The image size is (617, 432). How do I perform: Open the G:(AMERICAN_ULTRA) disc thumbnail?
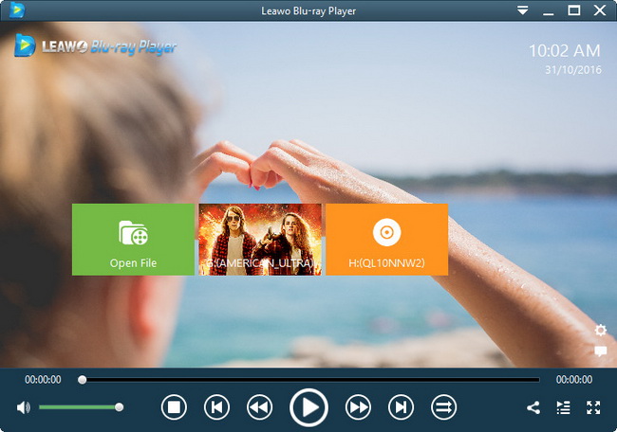pos(260,240)
